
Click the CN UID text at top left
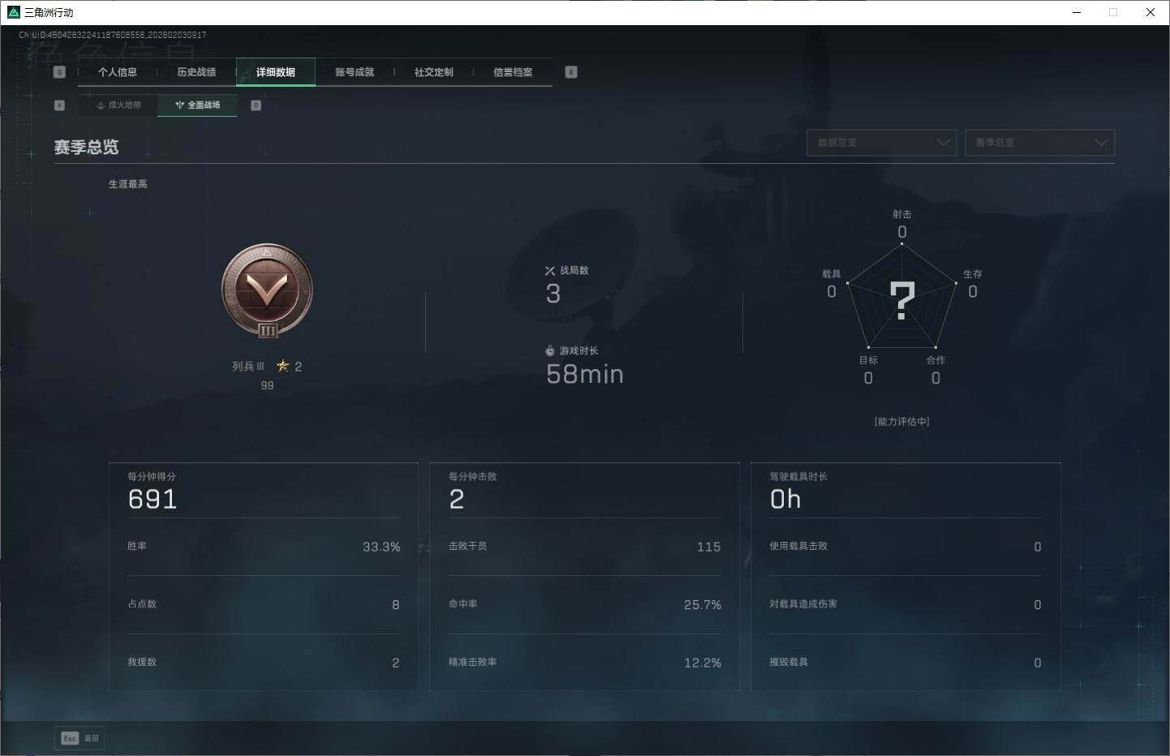coord(113,35)
